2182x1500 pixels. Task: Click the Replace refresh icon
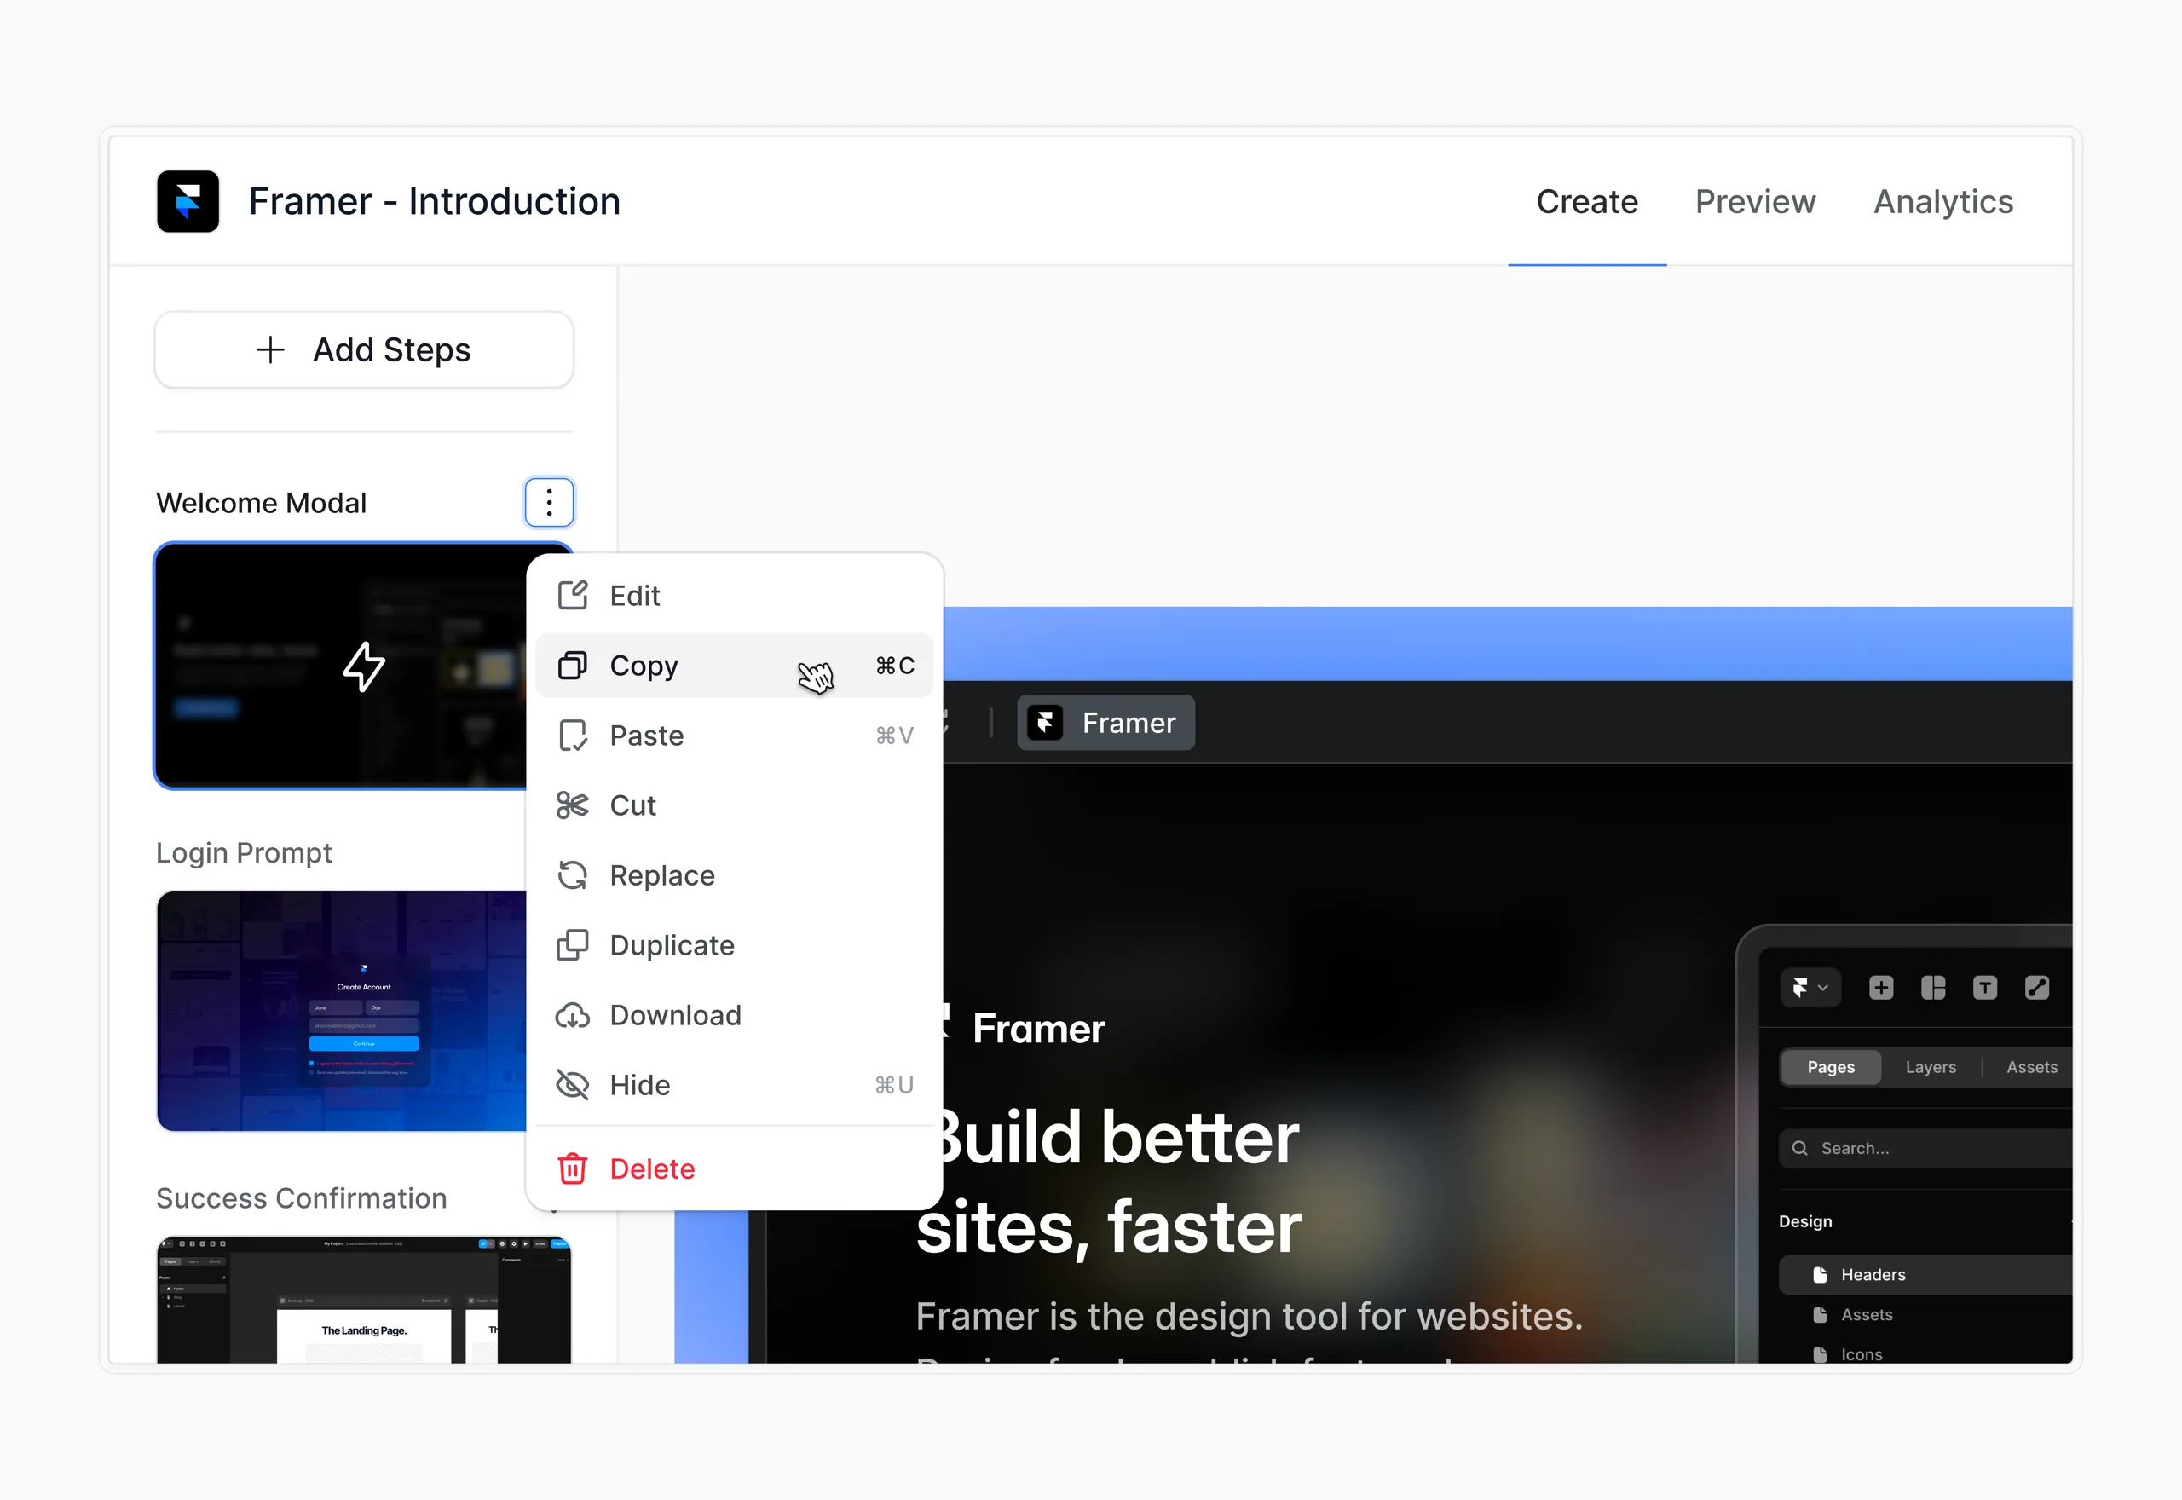[572, 875]
